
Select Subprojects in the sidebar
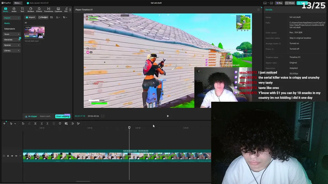point(9,29)
